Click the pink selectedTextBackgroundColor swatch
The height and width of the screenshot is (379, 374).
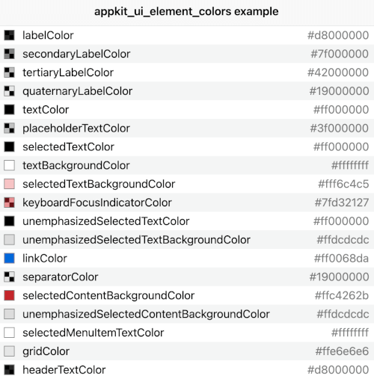(x=9, y=184)
